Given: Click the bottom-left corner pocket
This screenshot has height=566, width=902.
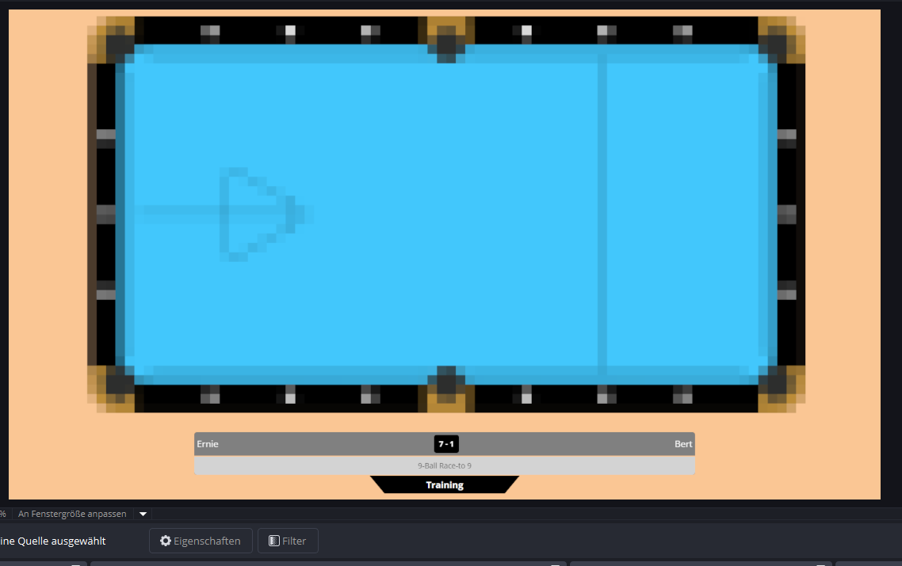Looking at the screenshot, I should coord(117,385).
